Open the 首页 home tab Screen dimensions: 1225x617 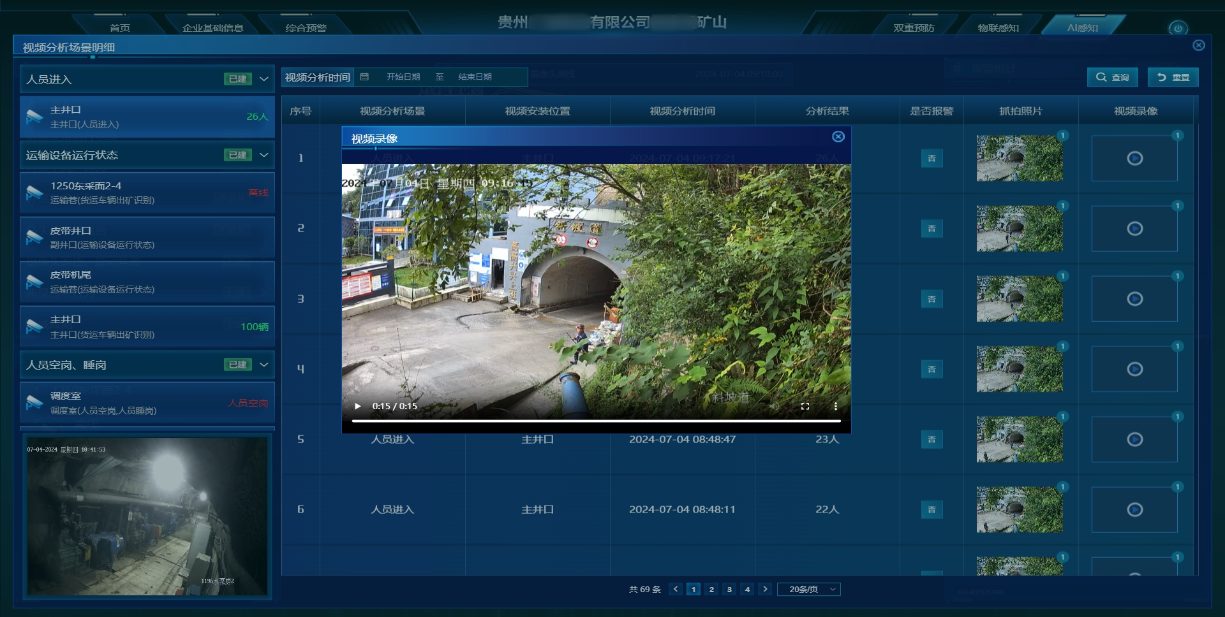(119, 28)
